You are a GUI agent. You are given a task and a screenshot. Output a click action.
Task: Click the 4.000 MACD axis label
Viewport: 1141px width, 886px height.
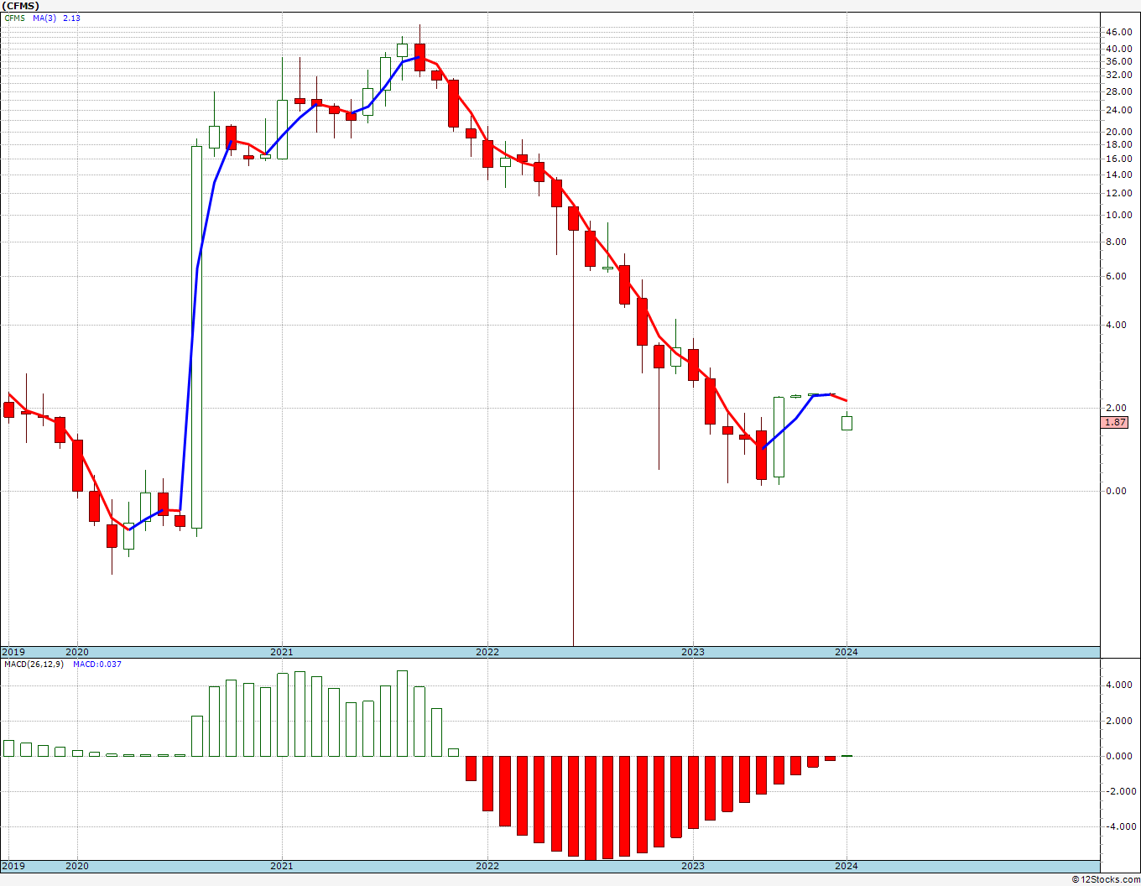click(x=1119, y=685)
